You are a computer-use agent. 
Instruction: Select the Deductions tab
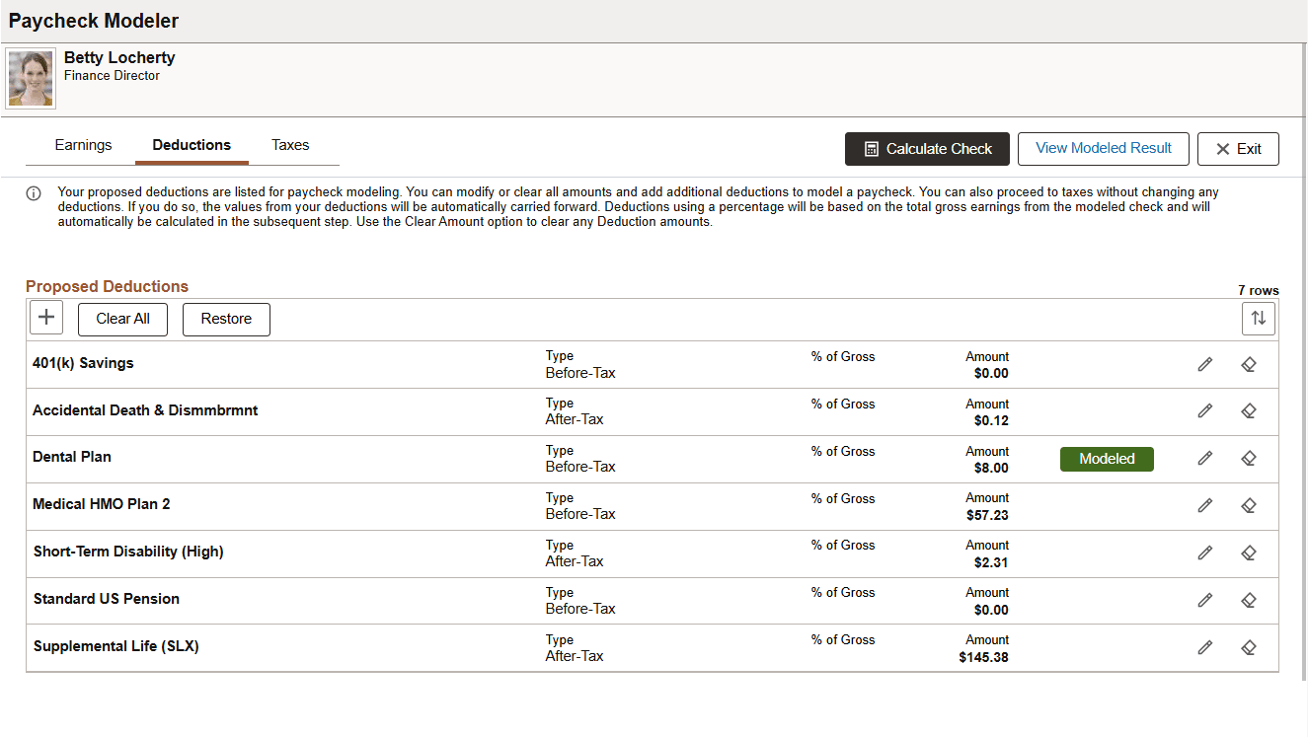(x=192, y=145)
